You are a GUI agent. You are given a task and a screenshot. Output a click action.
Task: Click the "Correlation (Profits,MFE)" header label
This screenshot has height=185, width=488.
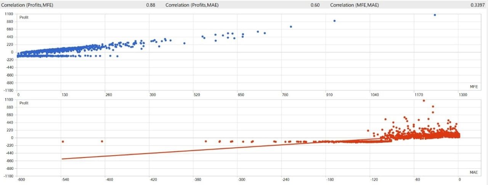pyautogui.click(x=27, y=5)
